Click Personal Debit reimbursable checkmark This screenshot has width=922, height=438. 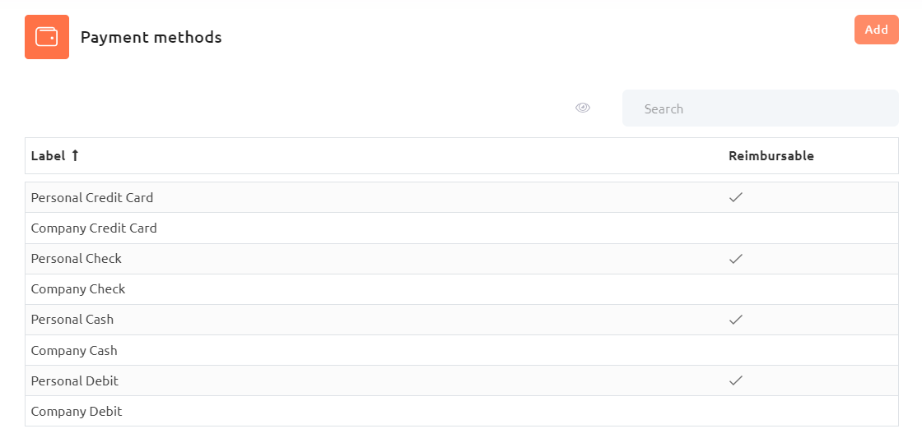(736, 380)
